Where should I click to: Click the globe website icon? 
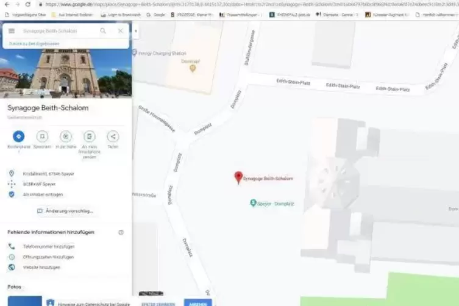pos(12,267)
